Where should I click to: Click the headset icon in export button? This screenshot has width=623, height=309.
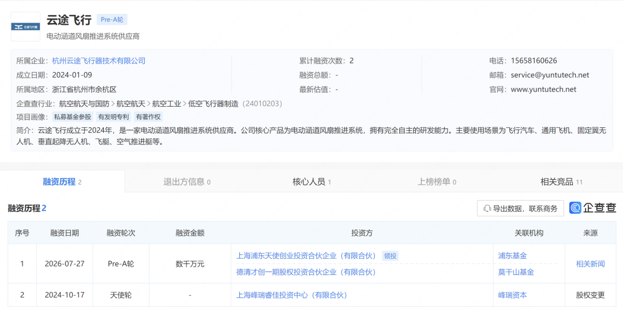click(487, 208)
